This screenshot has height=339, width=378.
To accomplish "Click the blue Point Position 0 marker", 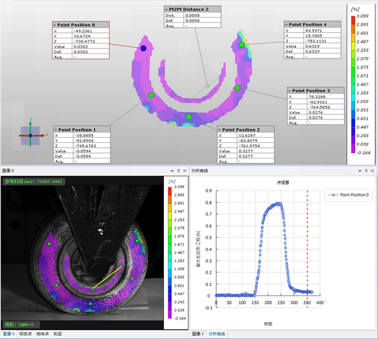I will (144, 48).
